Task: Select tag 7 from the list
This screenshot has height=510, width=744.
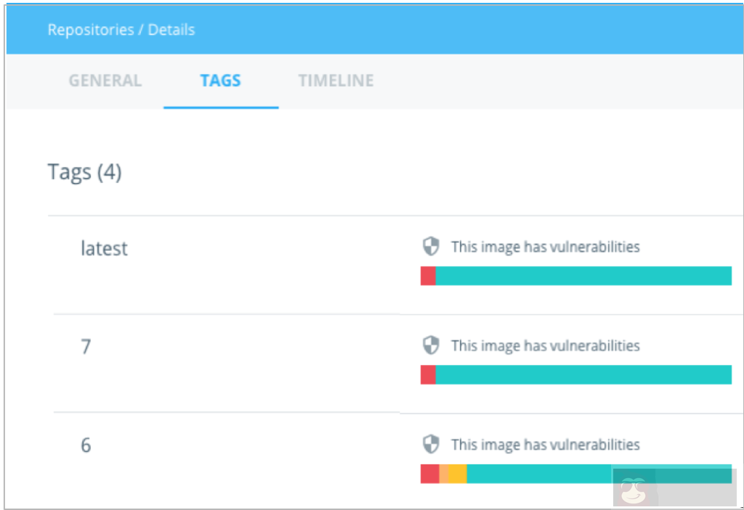Action: tap(86, 347)
